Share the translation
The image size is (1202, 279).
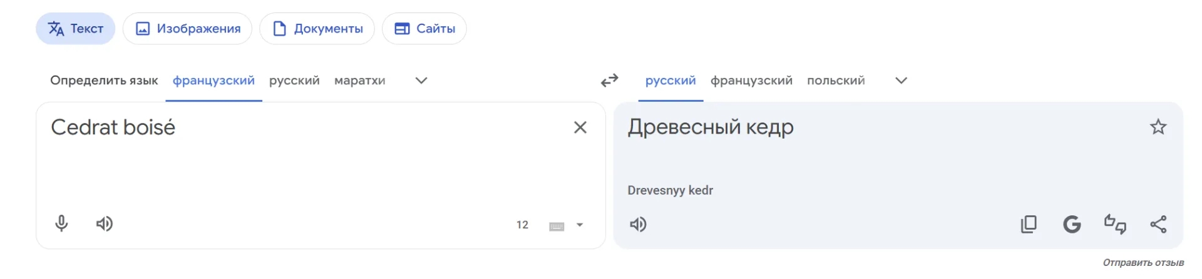pyautogui.click(x=1158, y=224)
